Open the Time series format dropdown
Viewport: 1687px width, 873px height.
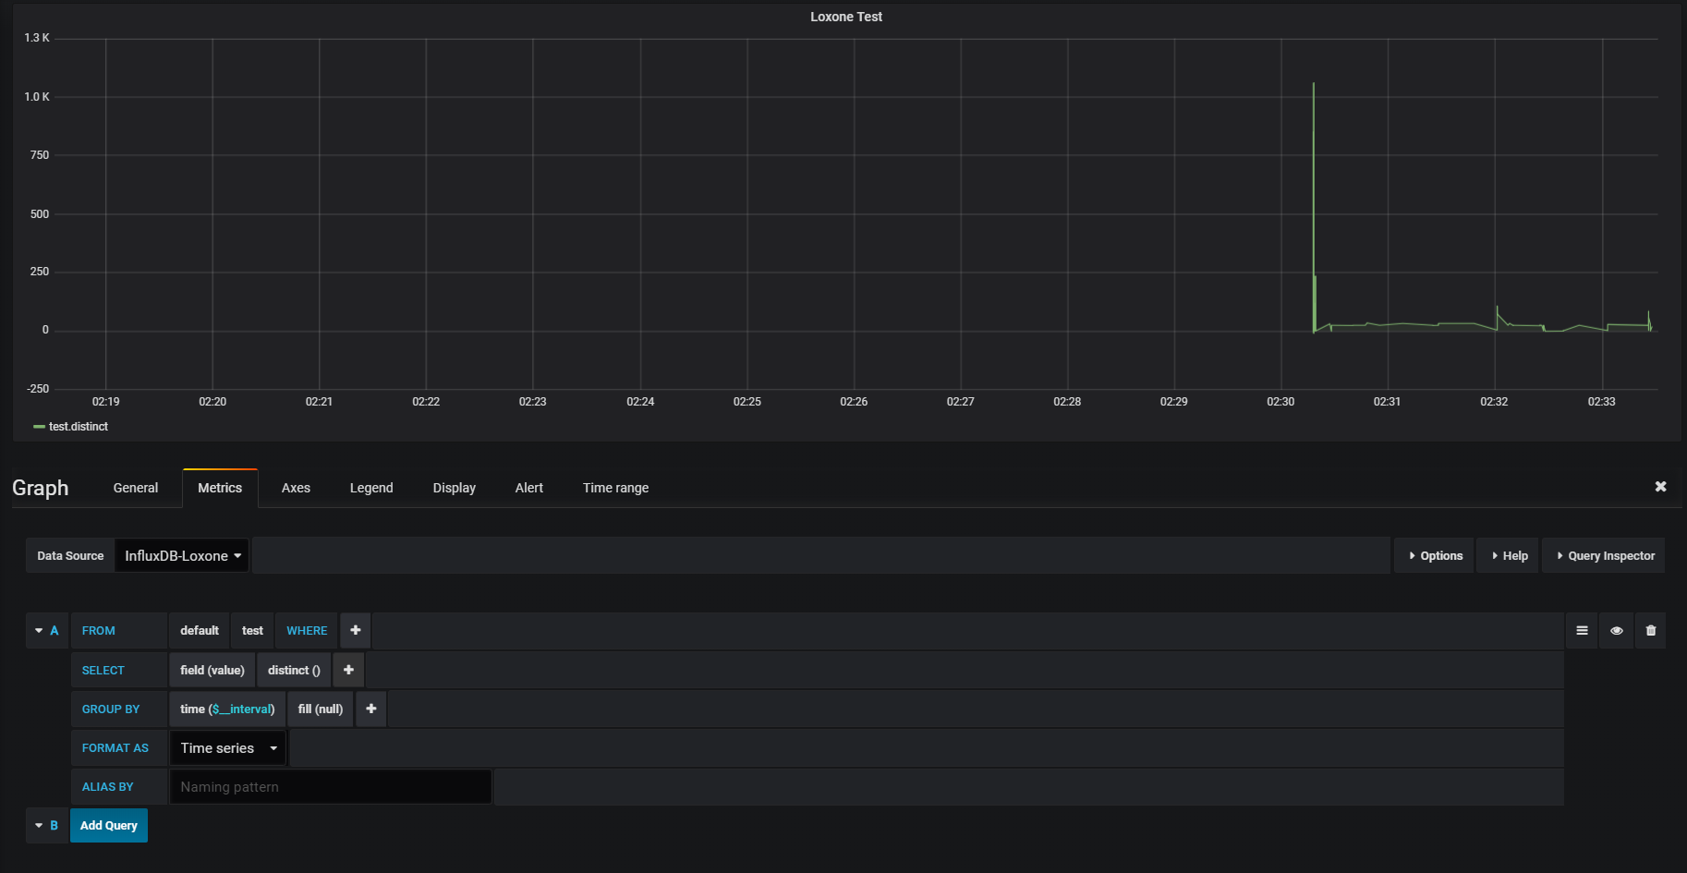click(228, 748)
